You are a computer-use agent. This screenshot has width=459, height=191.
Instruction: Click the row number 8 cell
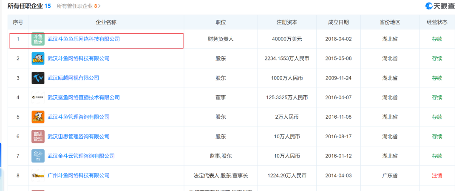[x=18, y=176]
